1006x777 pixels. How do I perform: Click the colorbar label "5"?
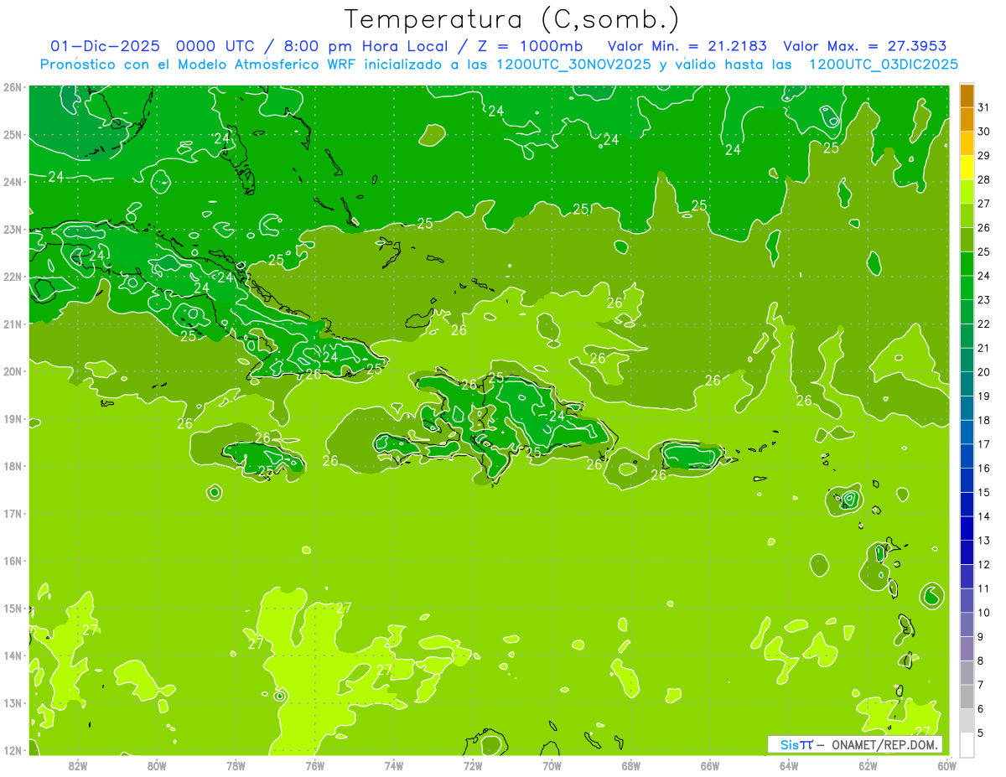[x=981, y=733]
